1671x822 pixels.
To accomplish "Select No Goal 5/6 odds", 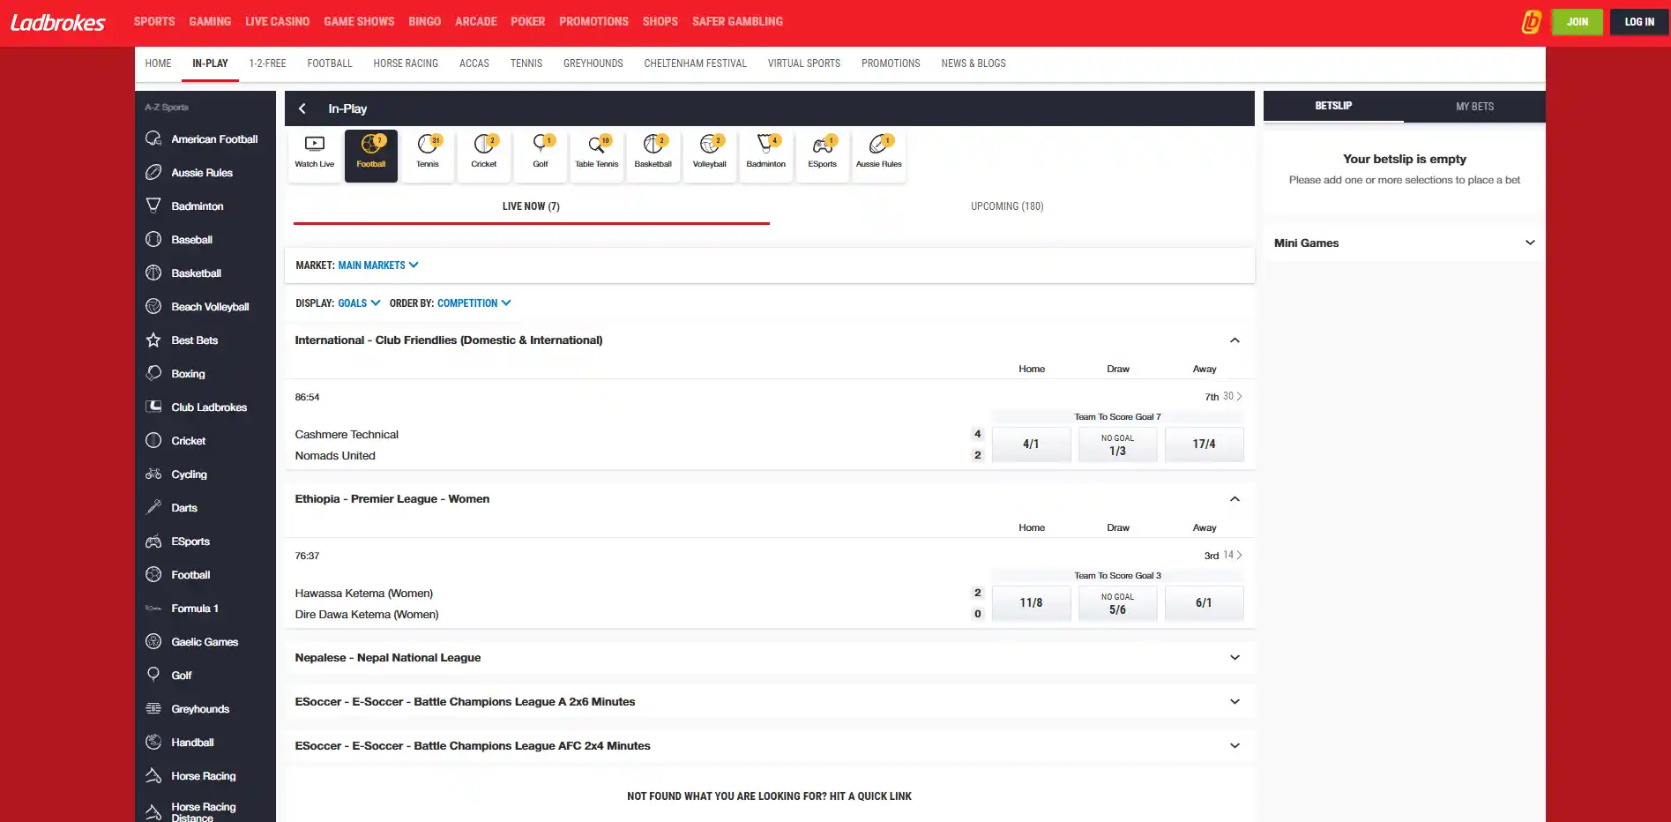I will [x=1117, y=603].
